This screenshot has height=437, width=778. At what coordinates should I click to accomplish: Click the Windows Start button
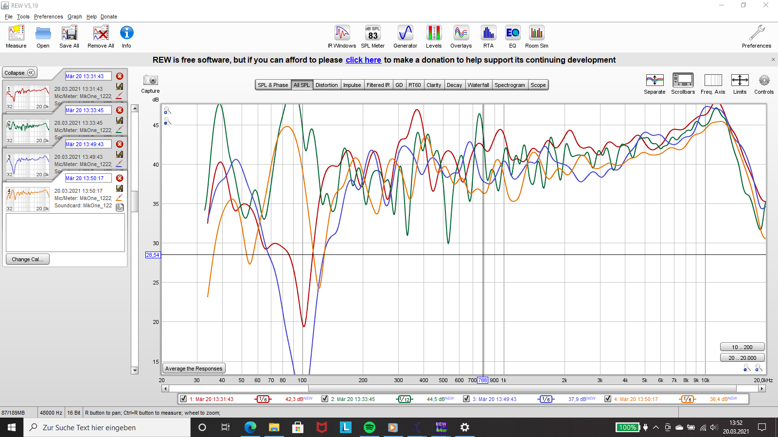[12, 427]
